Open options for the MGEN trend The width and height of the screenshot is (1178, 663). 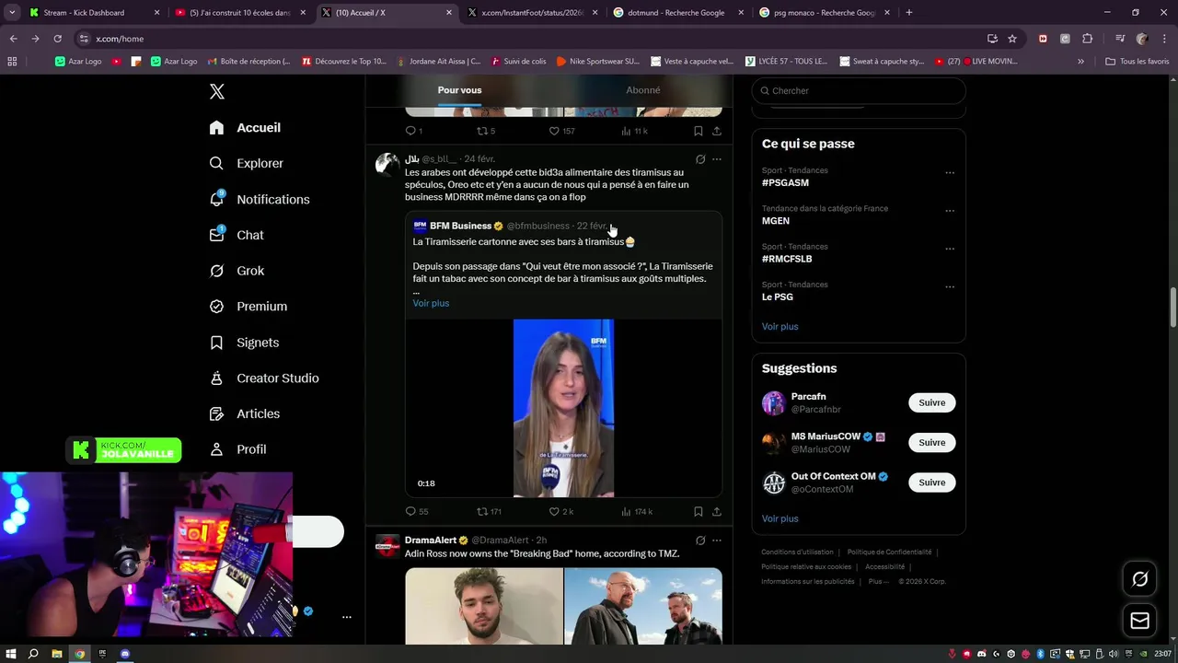coord(950,211)
